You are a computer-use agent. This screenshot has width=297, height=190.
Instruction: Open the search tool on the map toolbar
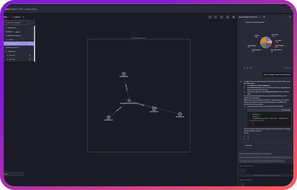216,17
